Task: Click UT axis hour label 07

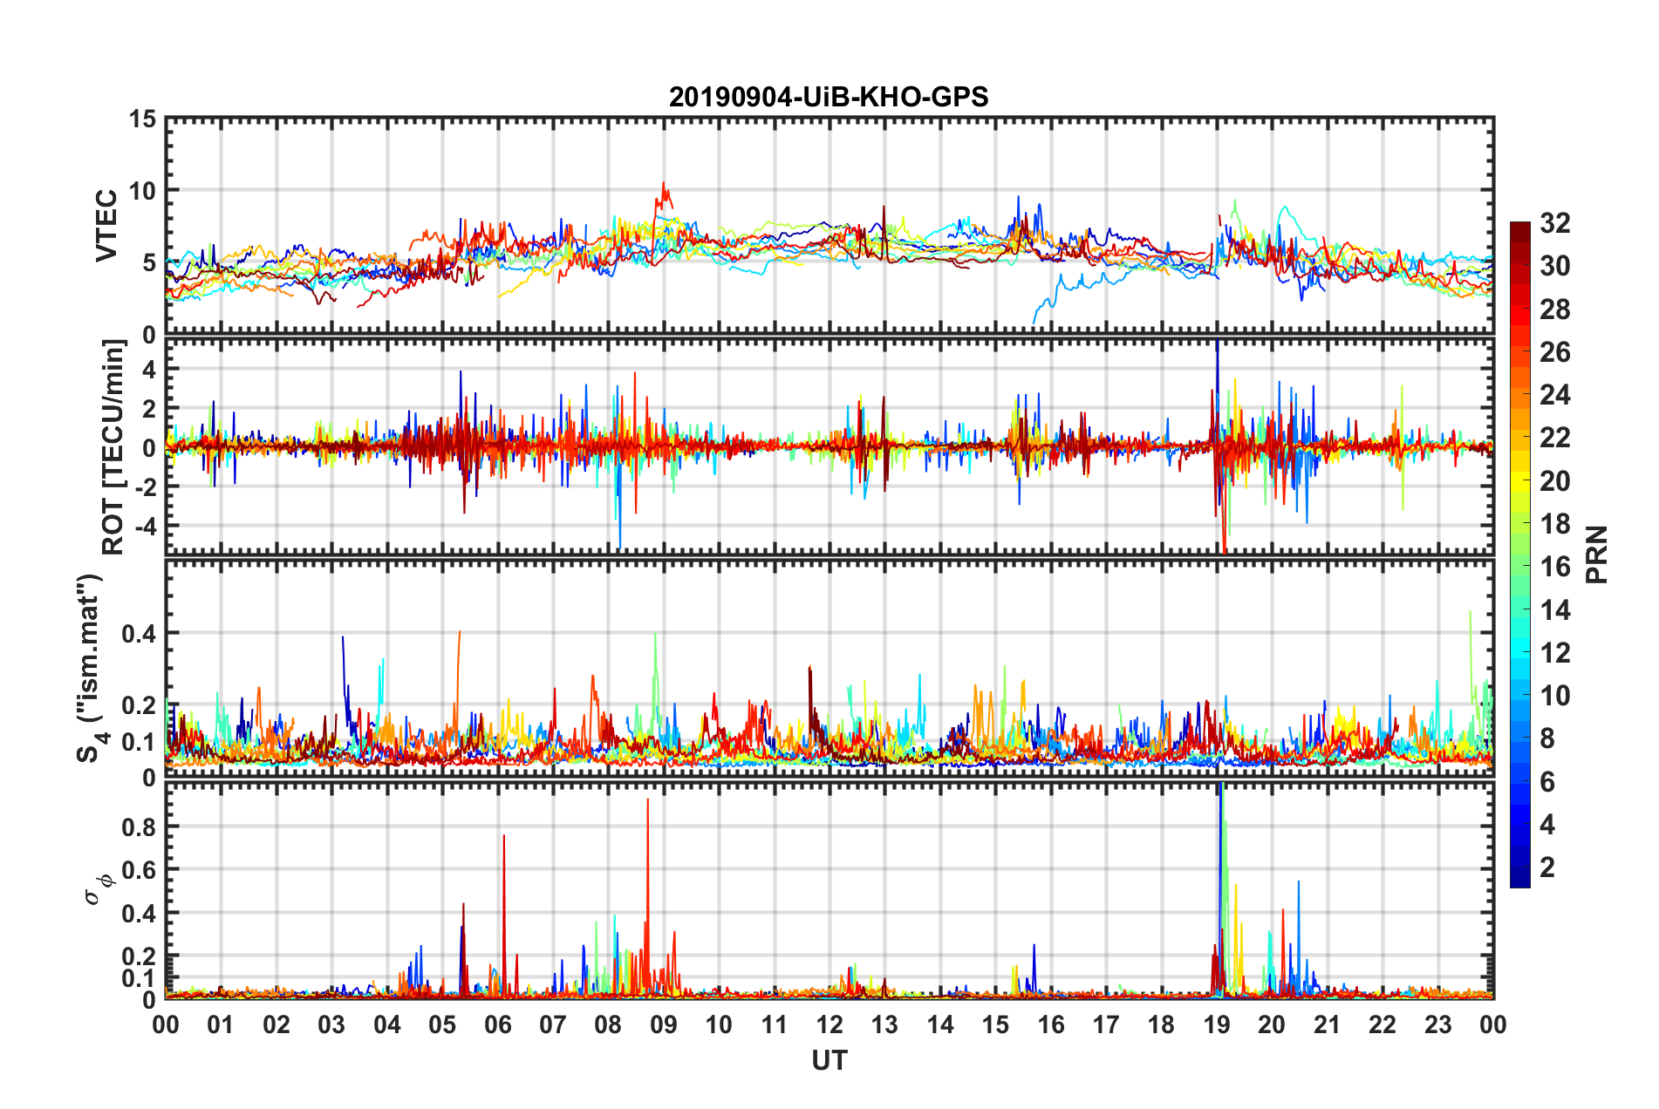Action: coord(553,1024)
